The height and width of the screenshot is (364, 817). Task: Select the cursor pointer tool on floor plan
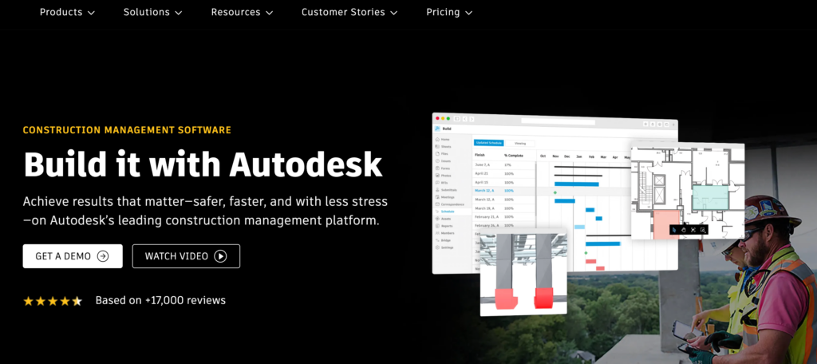tap(675, 230)
